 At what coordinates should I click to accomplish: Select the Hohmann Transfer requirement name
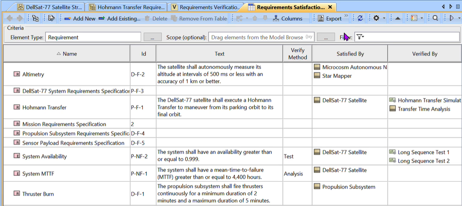(x=44, y=108)
